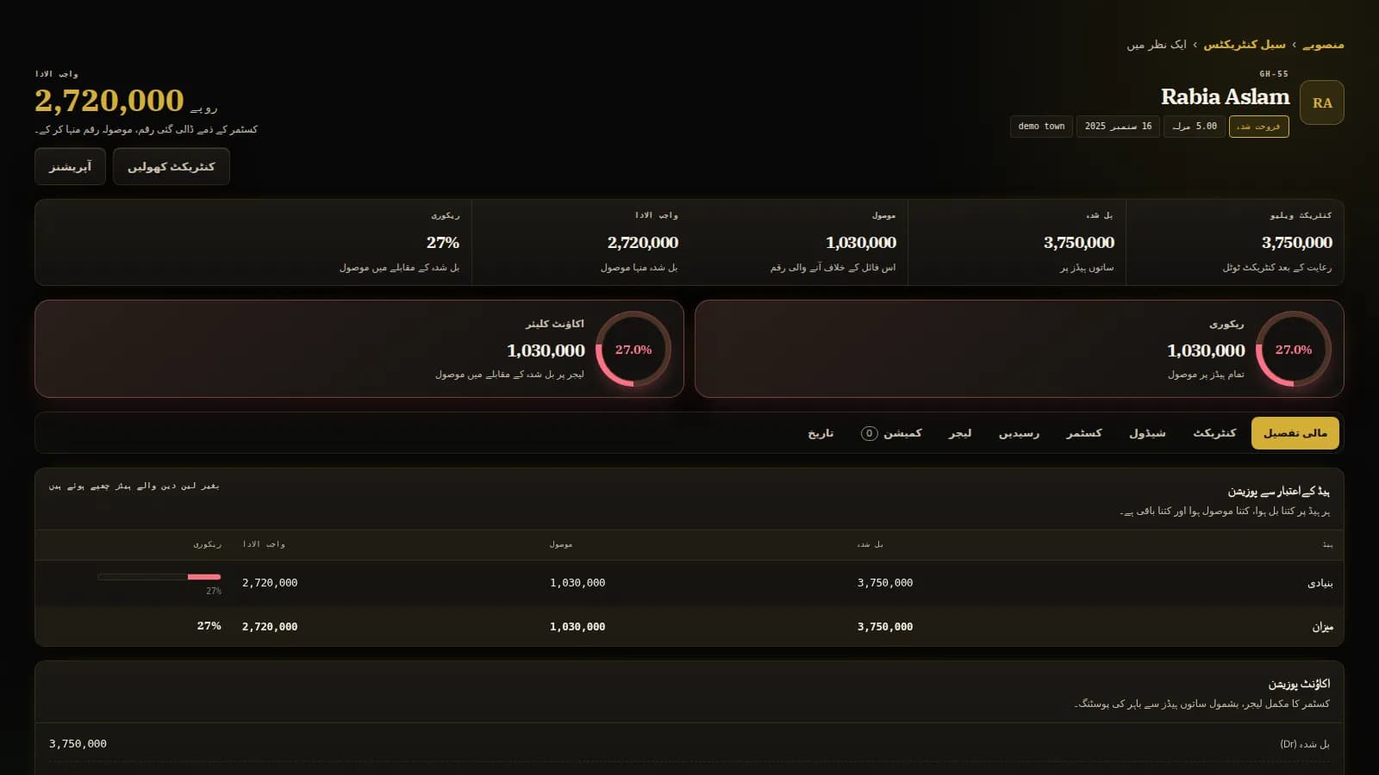This screenshot has height=775, width=1379.
Task: Open the 'آپریشنز' operations menu button
Action: point(70,166)
